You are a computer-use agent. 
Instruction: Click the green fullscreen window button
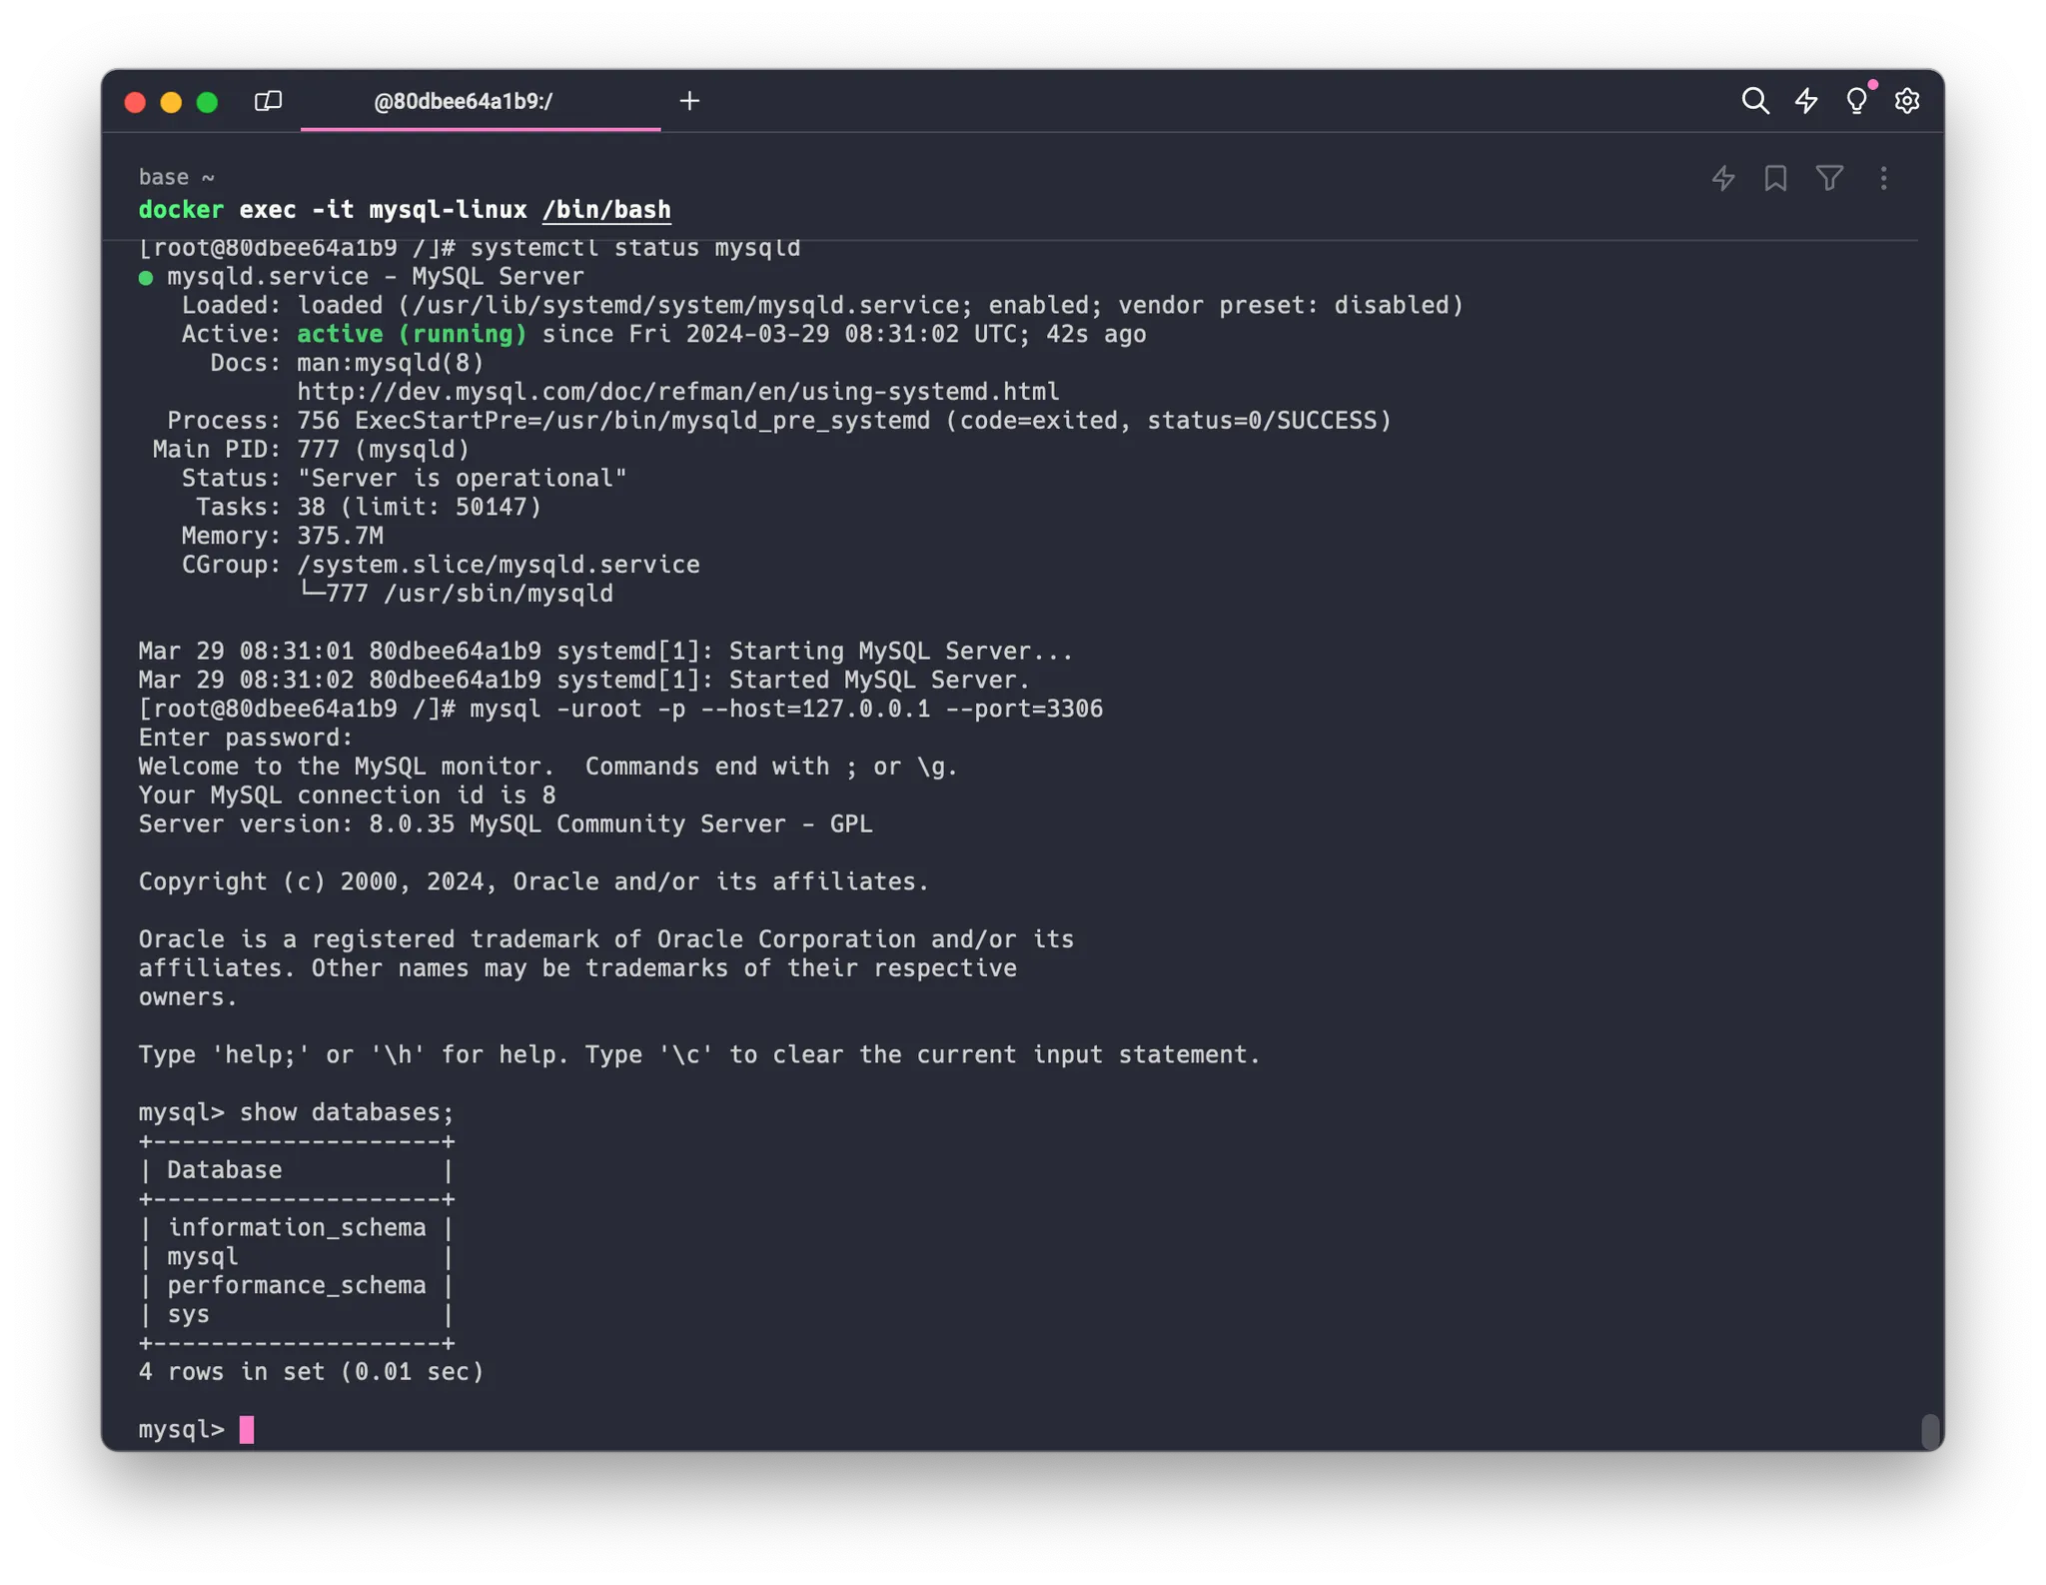(207, 102)
